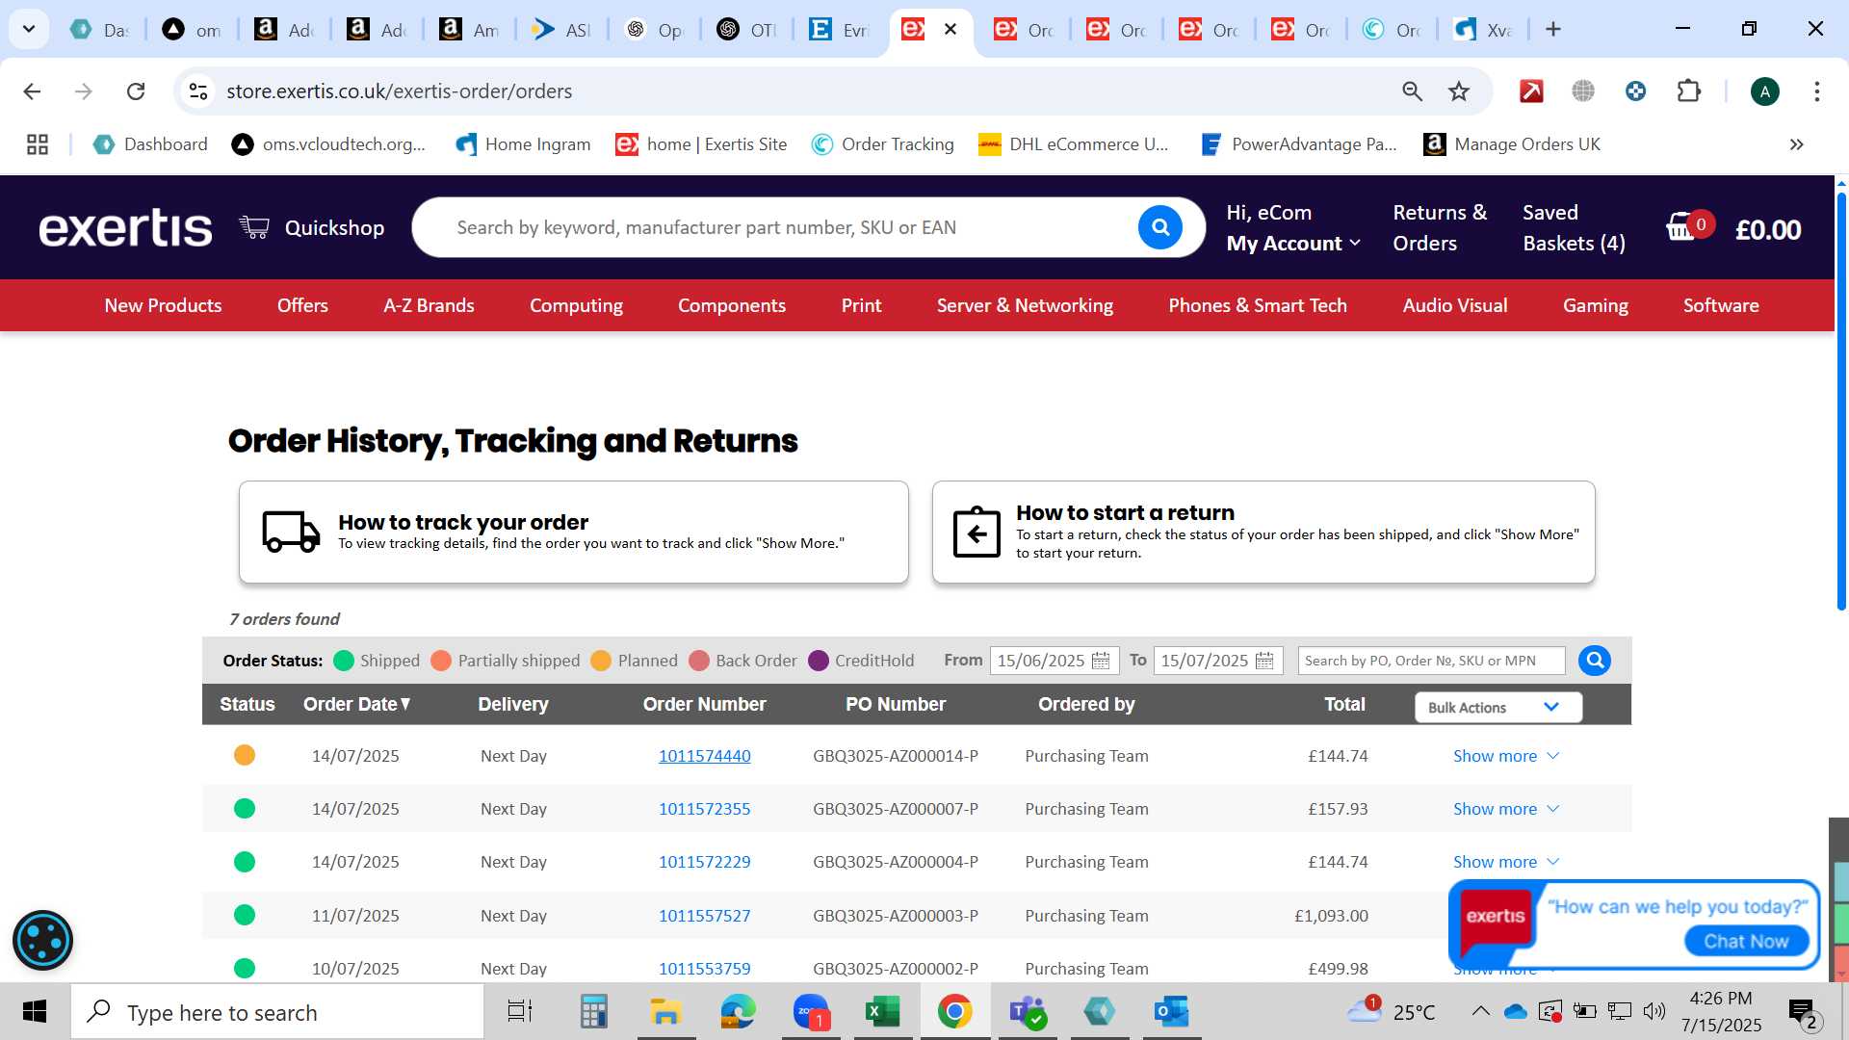1849x1040 pixels.
Task: Go to Returns & Orders
Action: (1440, 227)
